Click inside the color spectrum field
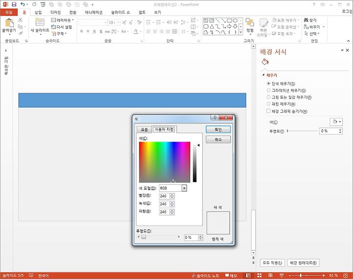The width and height of the screenshot is (353, 279). tap(165, 162)
